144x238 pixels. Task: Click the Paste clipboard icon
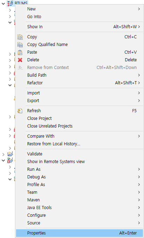click(20, 52)
